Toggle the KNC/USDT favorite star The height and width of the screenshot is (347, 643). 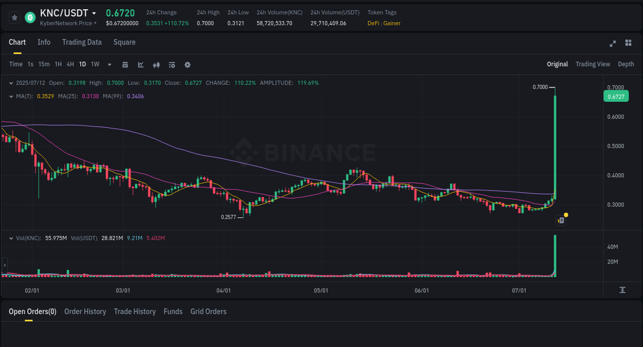pyautogui.click(x=14, y=17)
